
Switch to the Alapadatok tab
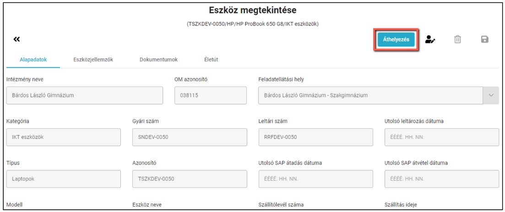pyautogui.click(x=33, y=60)
